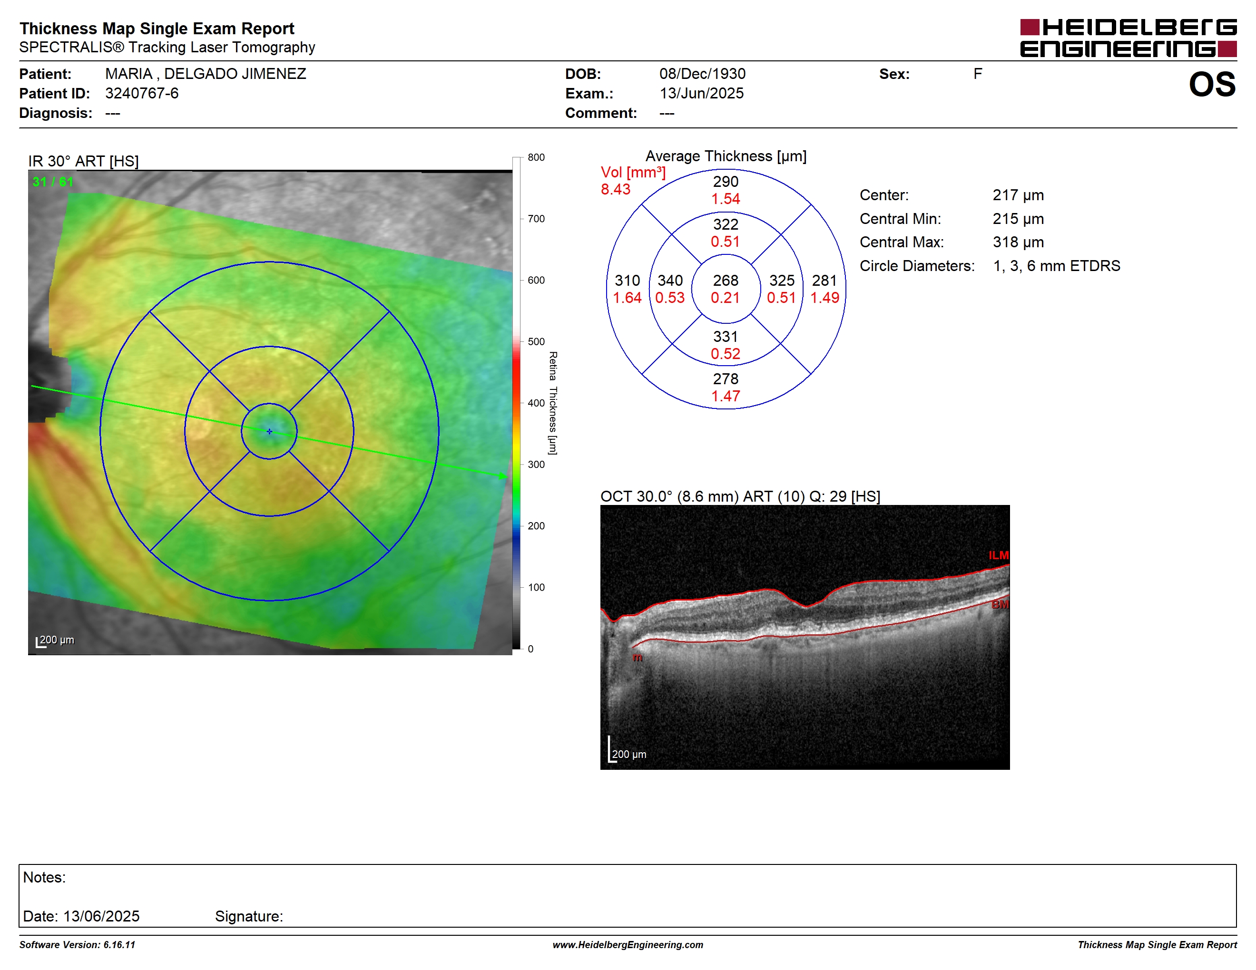Click the Vol [mm³] legend label
This screenshot has height=970, width=1256.
tap(633, 173)
